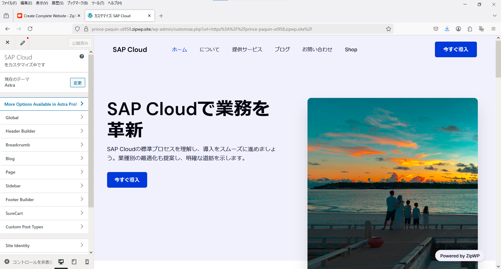Open the 編集(E) menu
Image resolution: width=501 pixels, height=269 pixels.
click(26, 3)
